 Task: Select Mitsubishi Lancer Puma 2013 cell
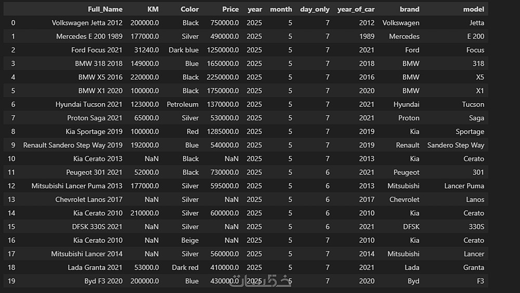pyautogui.click(x=77, y=186)
